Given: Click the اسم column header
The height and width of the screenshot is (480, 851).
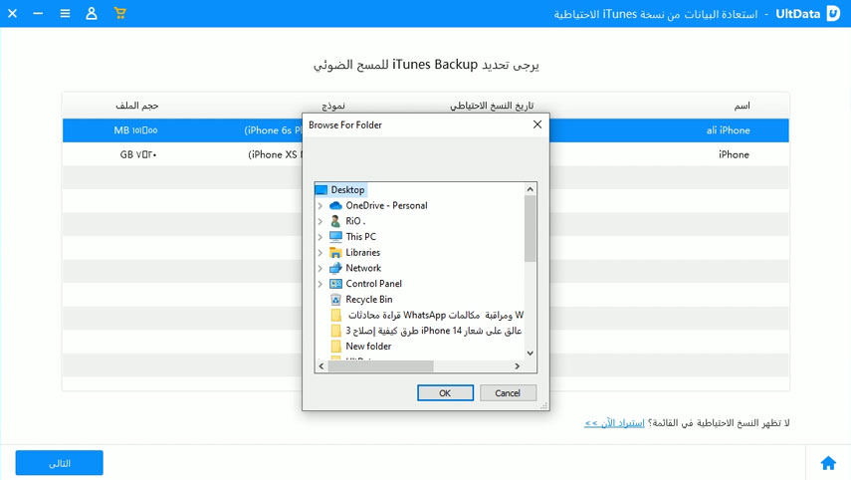Looking at the screenshot, I should click(x=742, y=106).
